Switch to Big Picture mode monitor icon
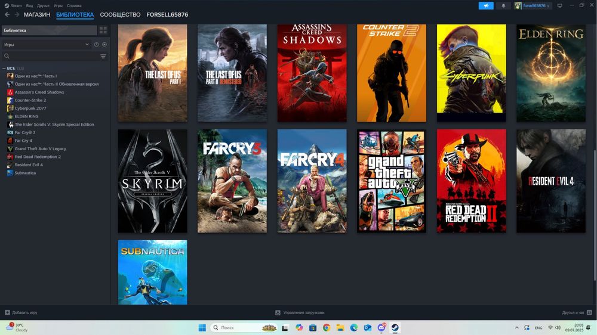597x335 pixels. coord(560,6)
